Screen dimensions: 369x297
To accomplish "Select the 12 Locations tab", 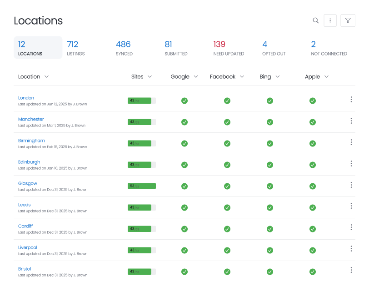I will (38, 48).
